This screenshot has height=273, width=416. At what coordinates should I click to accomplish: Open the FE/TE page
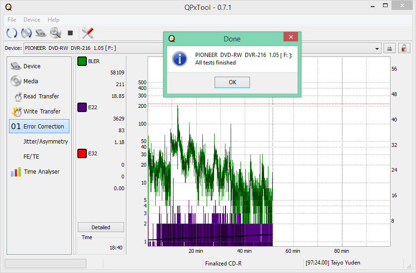pos(39,156)
